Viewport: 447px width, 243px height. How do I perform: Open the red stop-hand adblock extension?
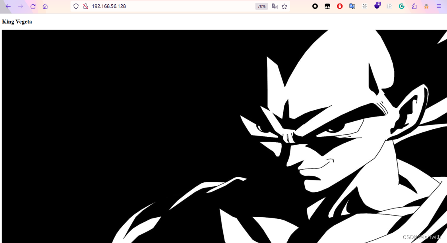point(340,6)
